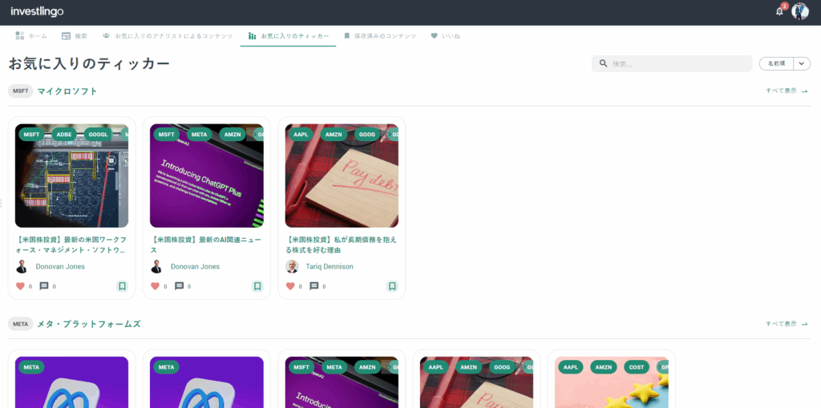Open article title 最新の米国ワークフォース・マネジメント

coord(71,244)
